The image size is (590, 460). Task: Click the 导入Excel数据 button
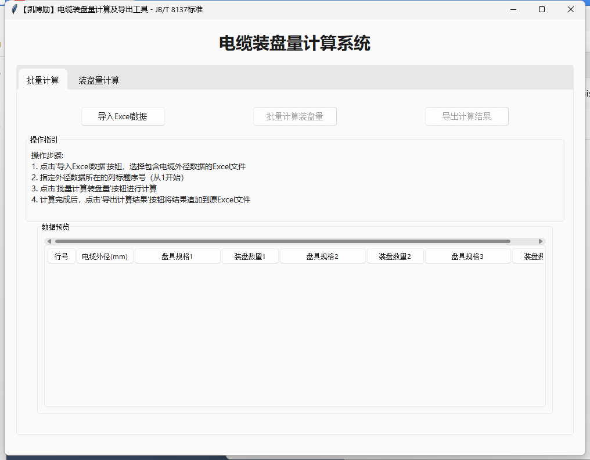coord(123,116)
